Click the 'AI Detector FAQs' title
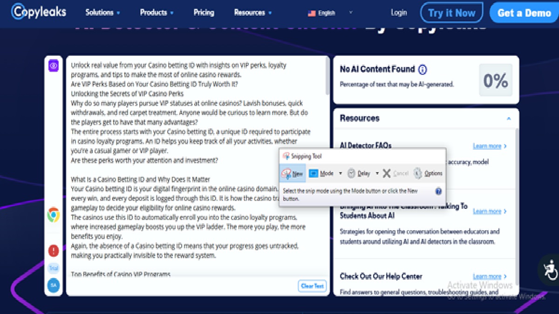 (366, 146)
